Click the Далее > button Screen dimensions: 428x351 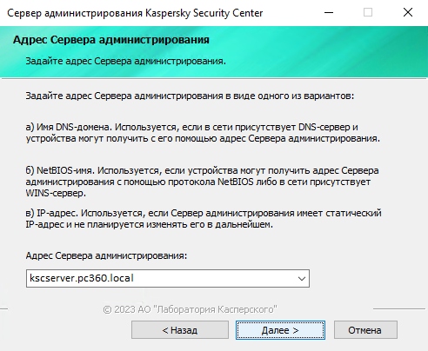[x=280, y=330]
